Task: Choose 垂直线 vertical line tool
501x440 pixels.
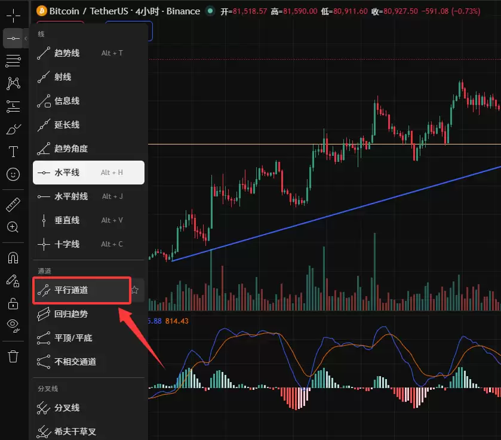Action: pos(88,220)
